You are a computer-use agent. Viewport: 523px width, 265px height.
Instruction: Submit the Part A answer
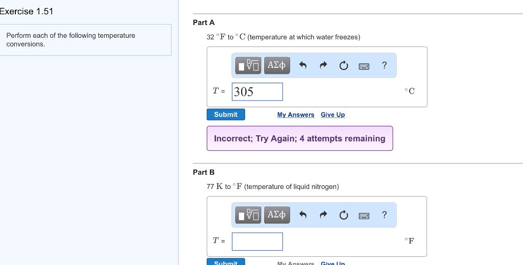point(226,114)
